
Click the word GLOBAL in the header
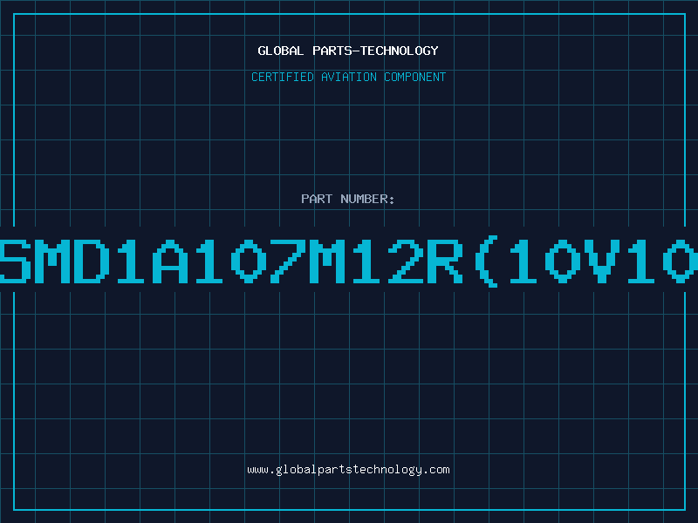click(280, 51)
